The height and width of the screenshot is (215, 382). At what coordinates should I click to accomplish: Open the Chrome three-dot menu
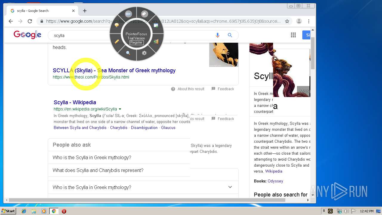(x=309, y=21)
